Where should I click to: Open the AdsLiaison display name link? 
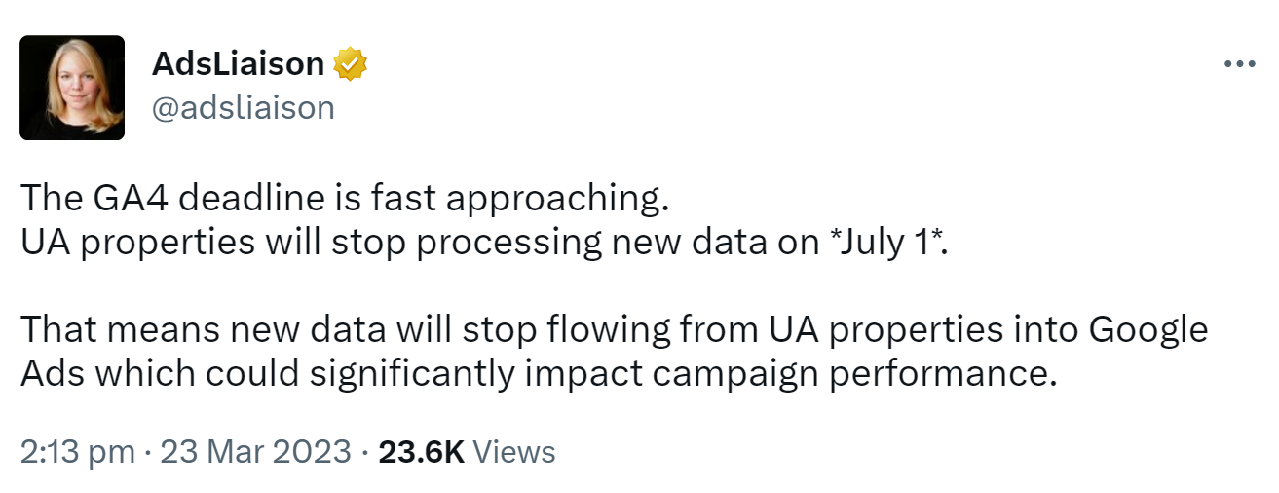(x=239, y=64)
